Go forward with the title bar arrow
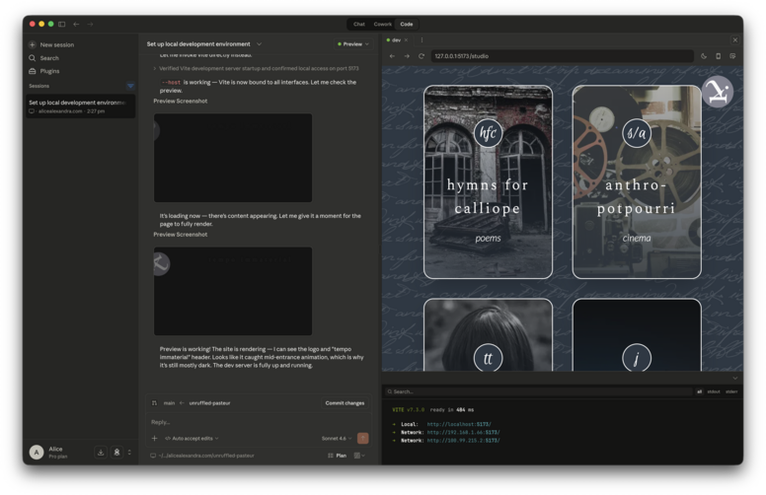Screen dimensions: 766x495 [x=90, y=24]
